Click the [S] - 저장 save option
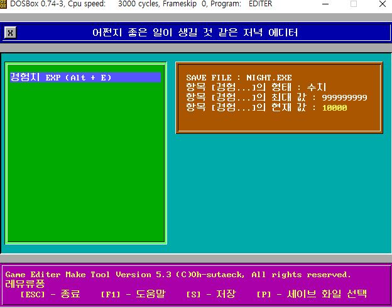This screenshot has height=308, width=392. click(x=211, y=294)
